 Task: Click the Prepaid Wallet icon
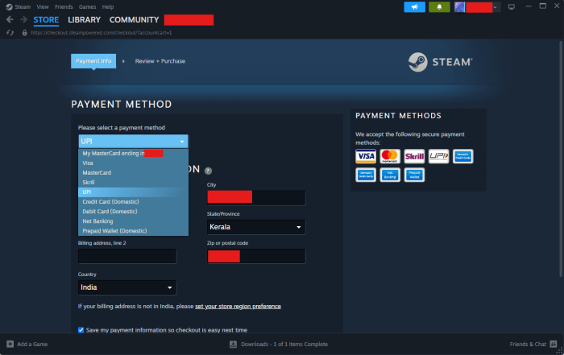tap(414, 175)
